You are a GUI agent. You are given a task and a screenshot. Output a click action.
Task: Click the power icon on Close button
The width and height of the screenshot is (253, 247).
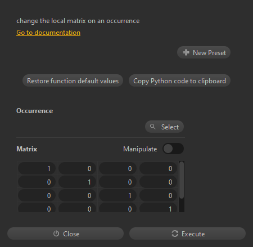[x=56, y=233]
